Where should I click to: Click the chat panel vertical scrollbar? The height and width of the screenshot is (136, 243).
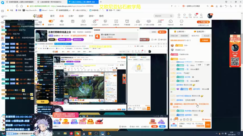click(x=211, y=115)
